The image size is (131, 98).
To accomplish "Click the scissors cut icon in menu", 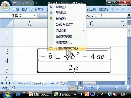I will (x=51, y=7).
